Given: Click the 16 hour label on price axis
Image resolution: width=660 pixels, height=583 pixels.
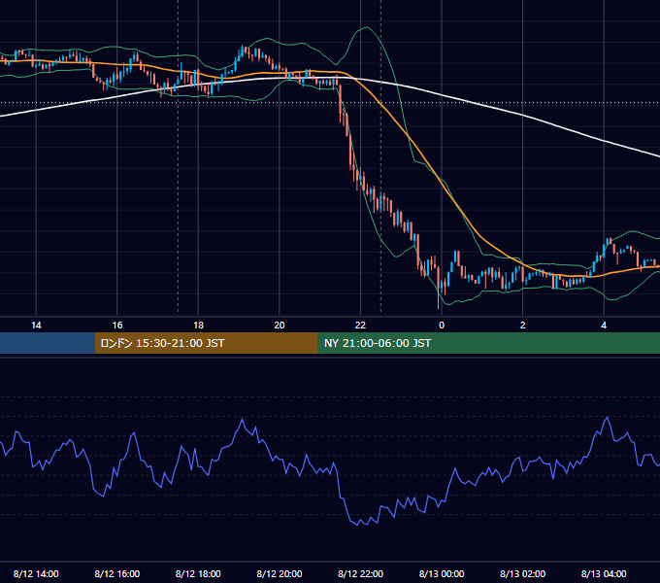Looking at the screenshot, I should 117,326.
